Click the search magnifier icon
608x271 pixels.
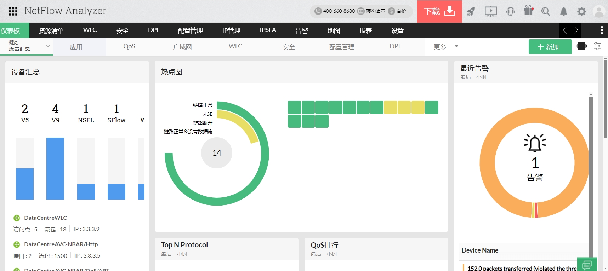point(546,11)
